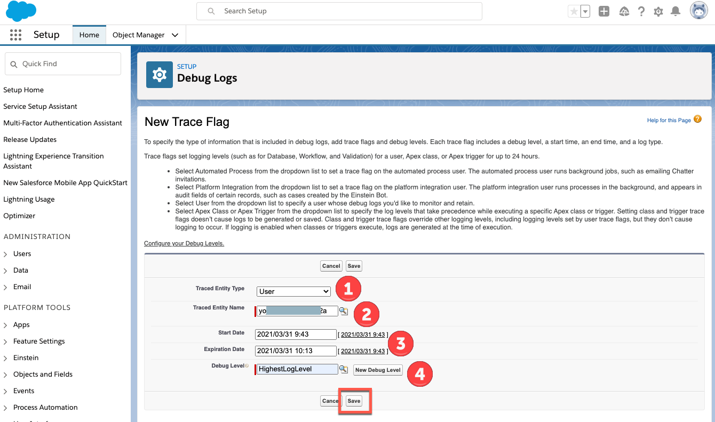Select the Home tab
This screenshot has height=422, width=715.
point(89,35)
